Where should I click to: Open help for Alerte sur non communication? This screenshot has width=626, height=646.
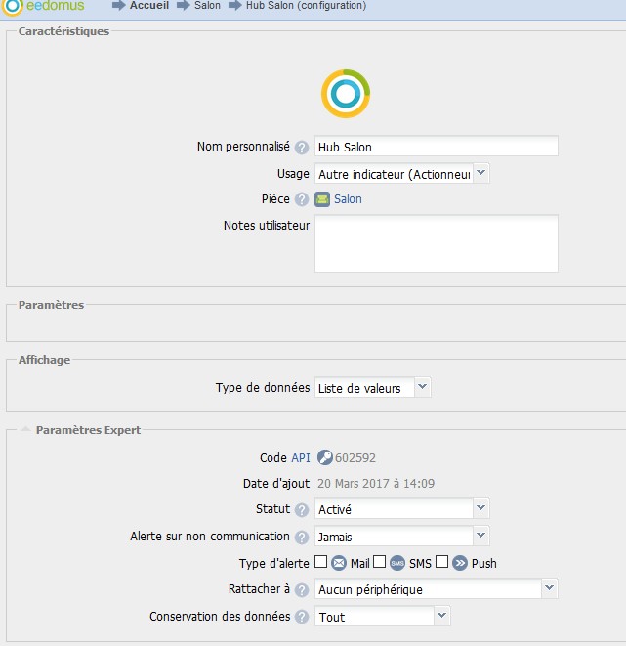[x=301, y=538]
